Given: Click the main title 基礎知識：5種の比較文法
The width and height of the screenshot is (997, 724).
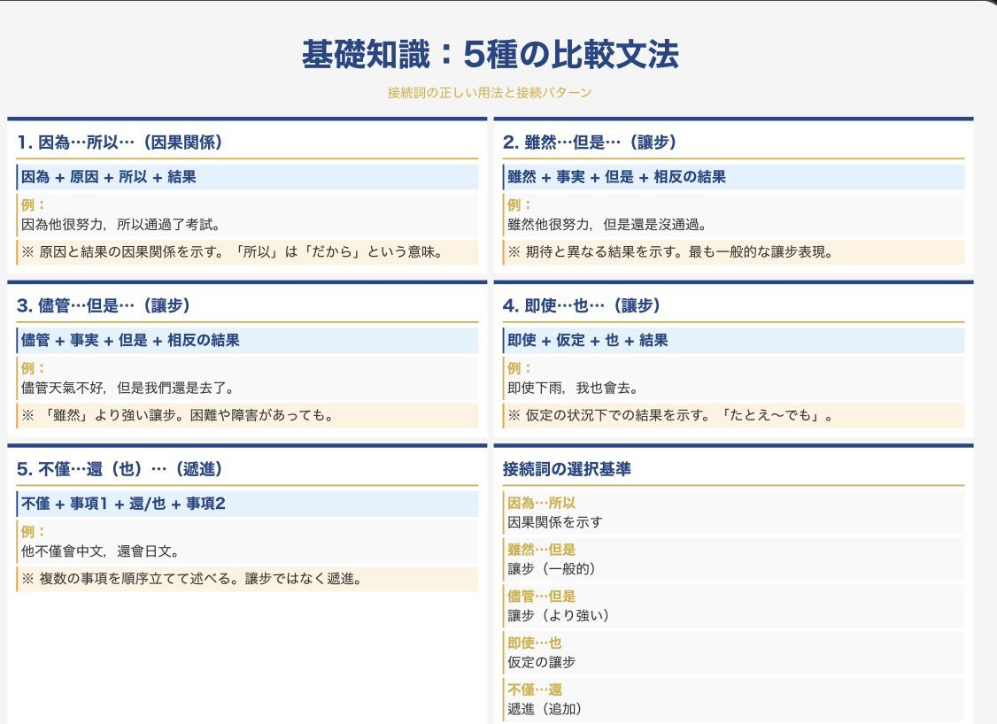Looking at the screenshot, I should pos(490,56).
